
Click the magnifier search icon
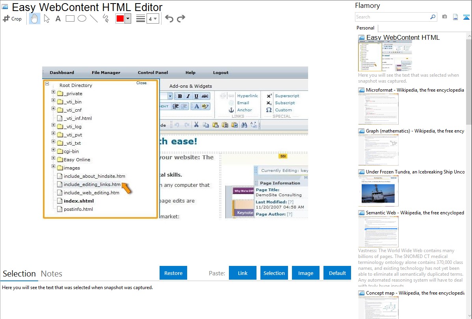pos(433,17)
